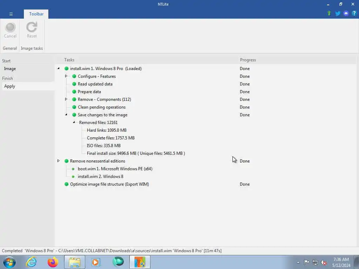Open the media player taskbar icon
Image resolution: width=359 pixels, height=269 pixels.
[96, 262]
